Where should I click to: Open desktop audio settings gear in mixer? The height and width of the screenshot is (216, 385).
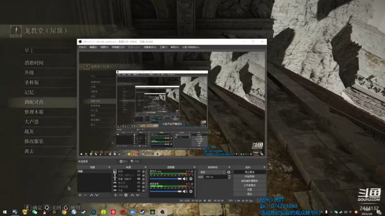[x=191, y=191]
